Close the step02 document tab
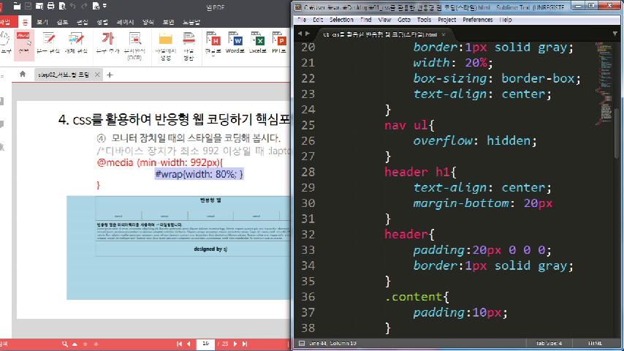 coord(98,75)
